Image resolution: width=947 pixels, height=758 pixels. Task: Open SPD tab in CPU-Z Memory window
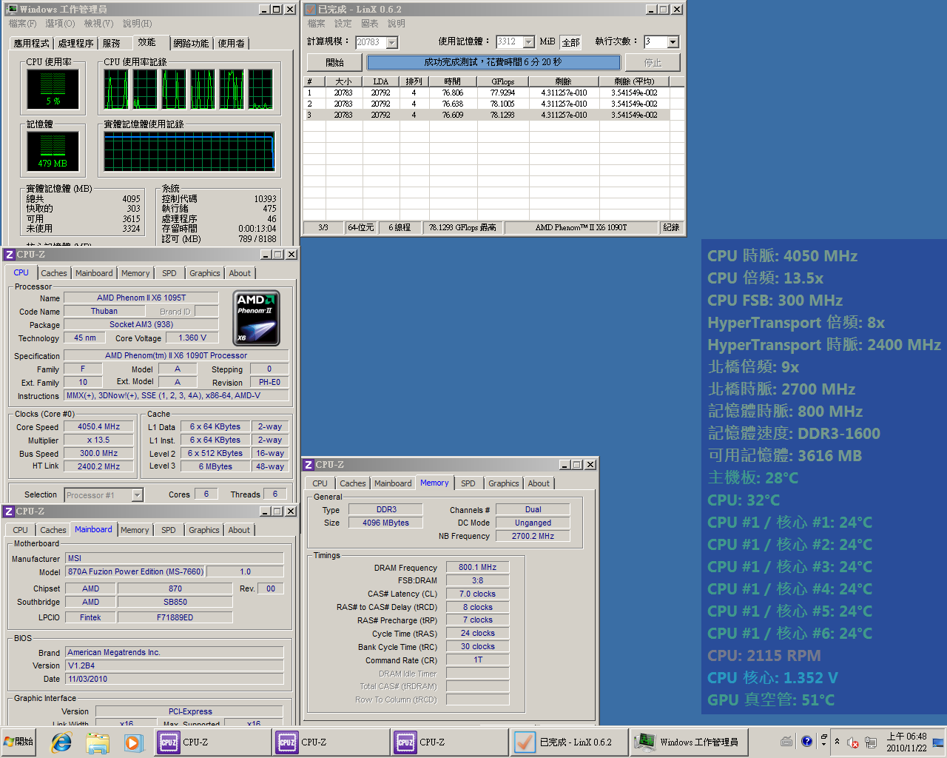468,483
